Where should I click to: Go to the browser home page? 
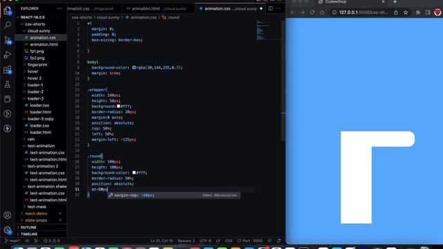point(322,12)
